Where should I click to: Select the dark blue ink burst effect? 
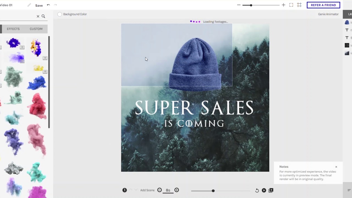(13, 43)
